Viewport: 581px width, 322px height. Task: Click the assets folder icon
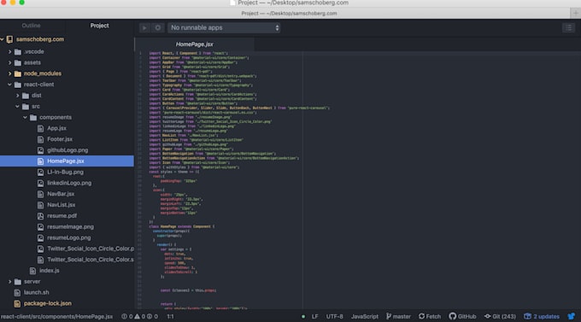coord(17,62)
